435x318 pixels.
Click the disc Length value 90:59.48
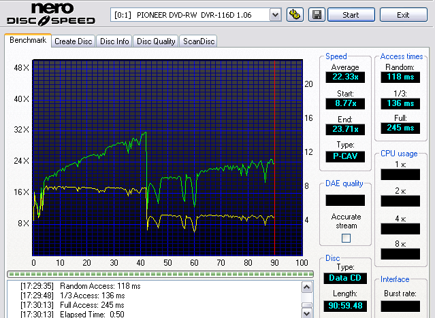(x=345, y=305)
